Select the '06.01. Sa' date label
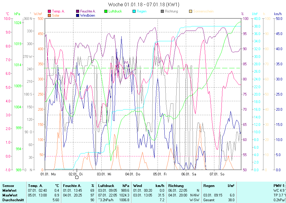The height and width of the screenshot is (203, 286). click(x=189, y=174)
